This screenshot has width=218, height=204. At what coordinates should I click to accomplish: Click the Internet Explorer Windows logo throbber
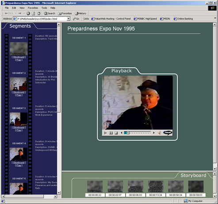pyautogui.click(x=212, y=8)
